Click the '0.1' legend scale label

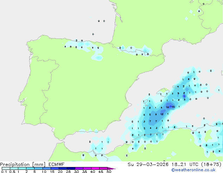pos(4,172)
